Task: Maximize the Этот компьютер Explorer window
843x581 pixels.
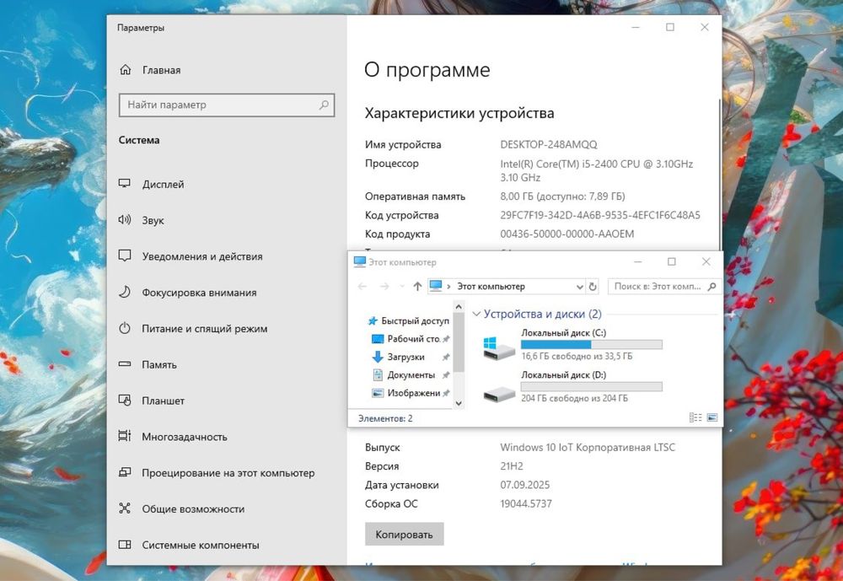Action: [672, 261]
